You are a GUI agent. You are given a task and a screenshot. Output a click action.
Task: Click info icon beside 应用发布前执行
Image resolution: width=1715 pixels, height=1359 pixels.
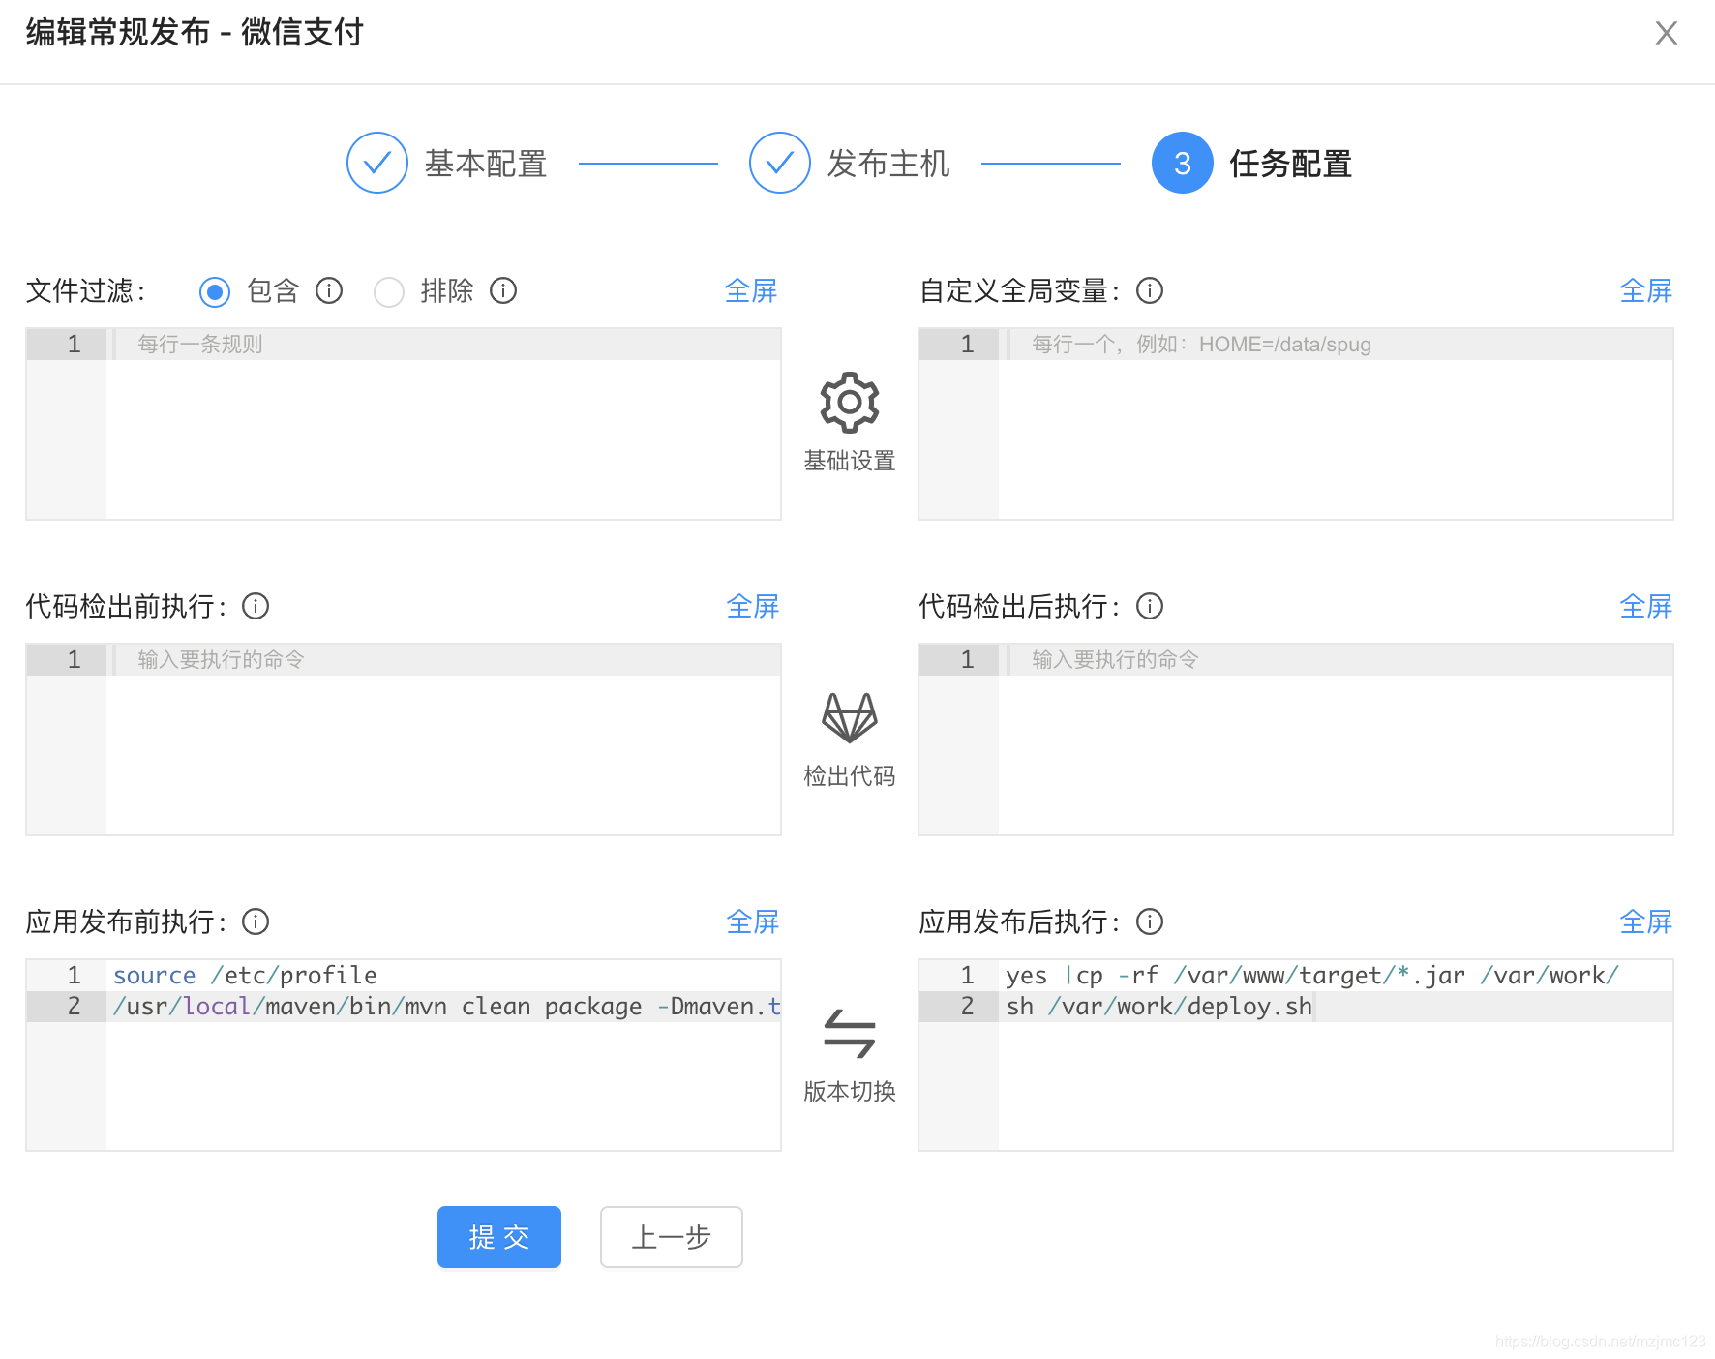[256, 921]
